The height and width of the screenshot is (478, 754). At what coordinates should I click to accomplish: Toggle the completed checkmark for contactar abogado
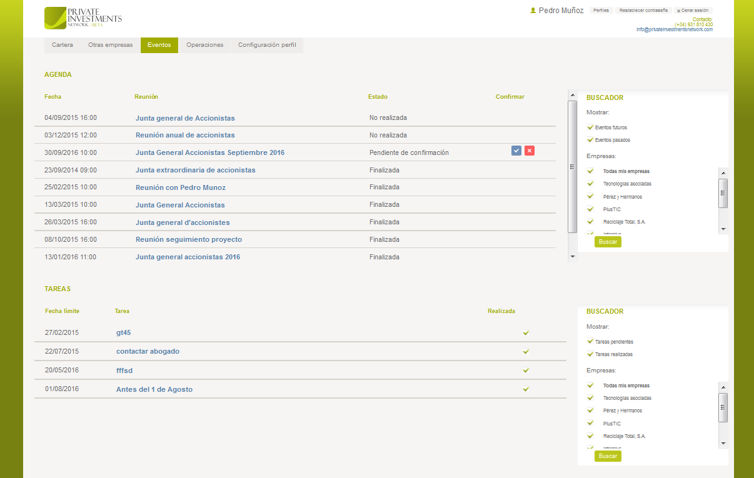tap(526, 352)
